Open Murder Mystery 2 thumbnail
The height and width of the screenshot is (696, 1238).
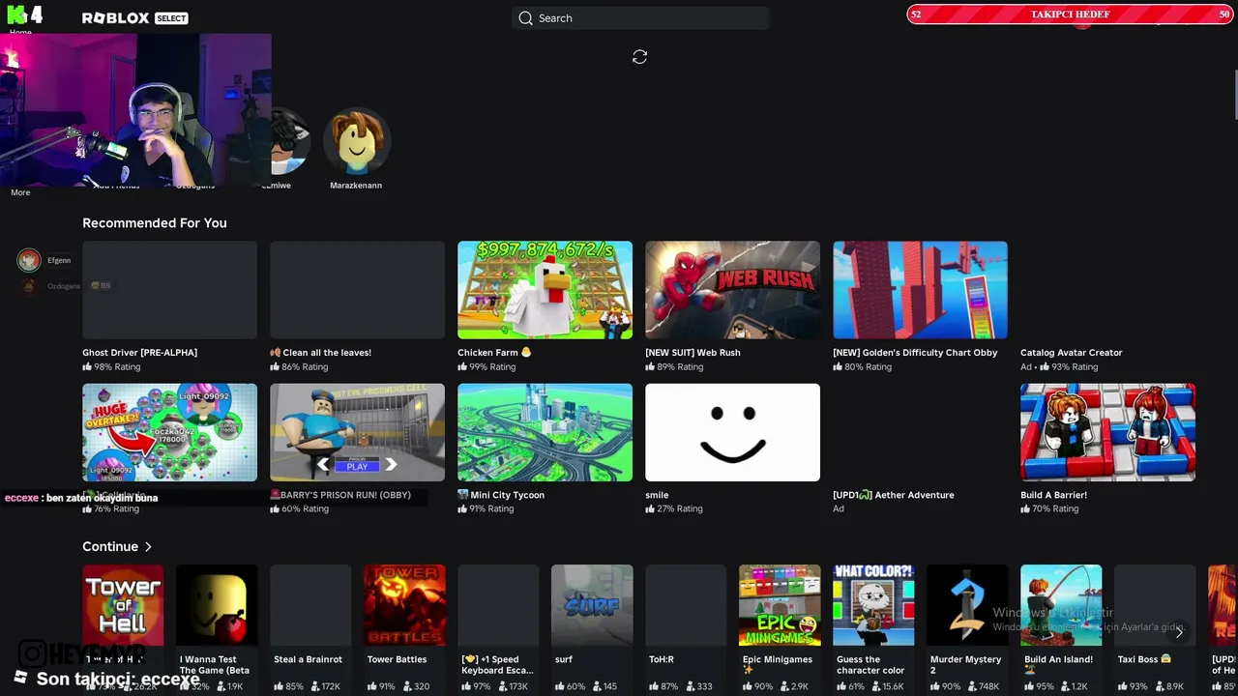(967, 605)
